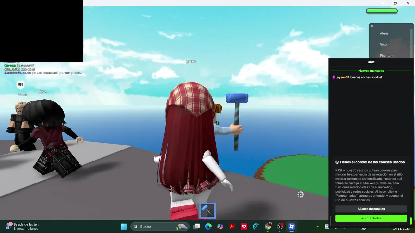This screenshot has width=415, height=233.
Task: Click the purple microphone badge beside jeyson37
Action: 334,77
